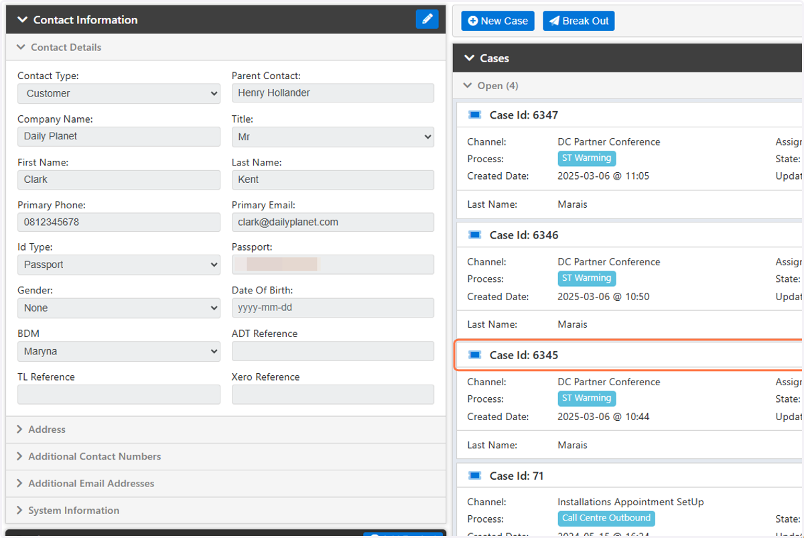This screenshot has width=804, height=538.
Task: Collapse the Contact Information panel header
Action: (226, 20)
